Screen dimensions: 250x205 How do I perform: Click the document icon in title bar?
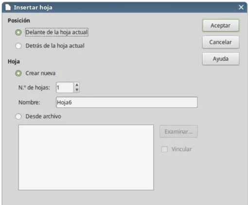[8, 7]
